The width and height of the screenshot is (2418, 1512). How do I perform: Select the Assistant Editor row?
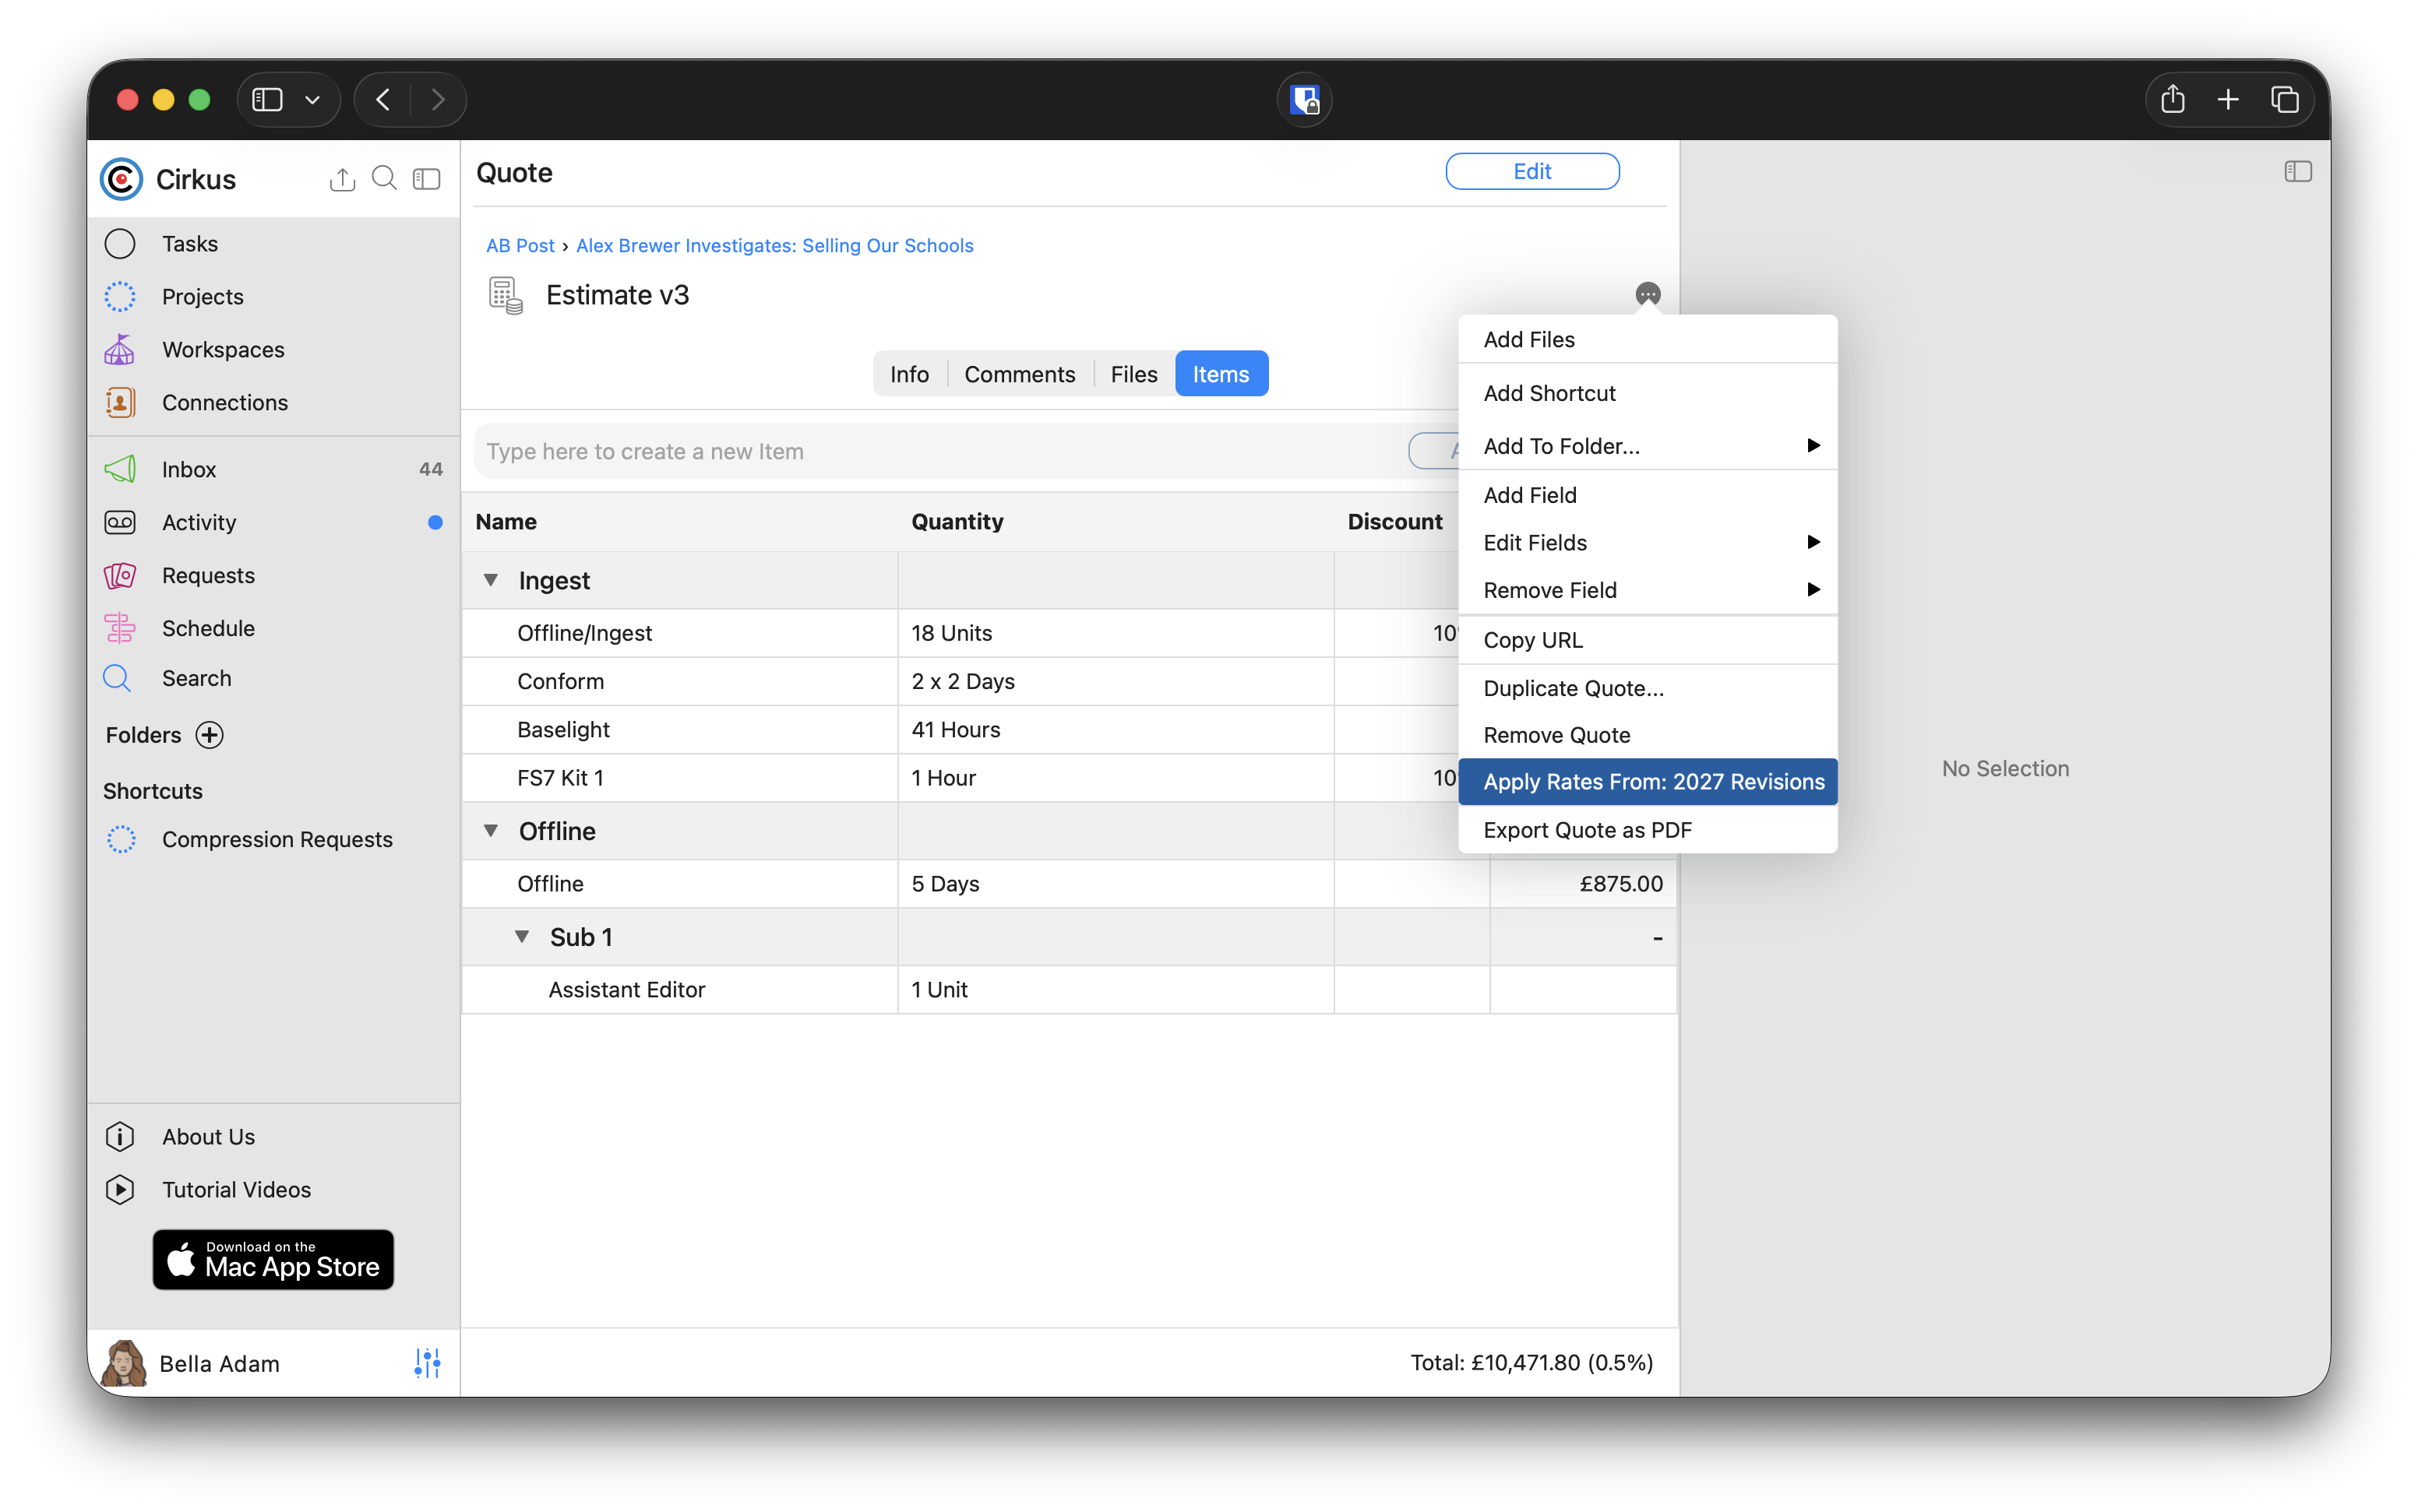point(1070,990)
